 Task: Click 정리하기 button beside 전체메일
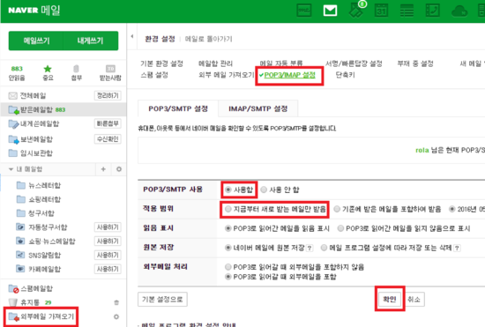pyautogui.click(x=108, y=95)
